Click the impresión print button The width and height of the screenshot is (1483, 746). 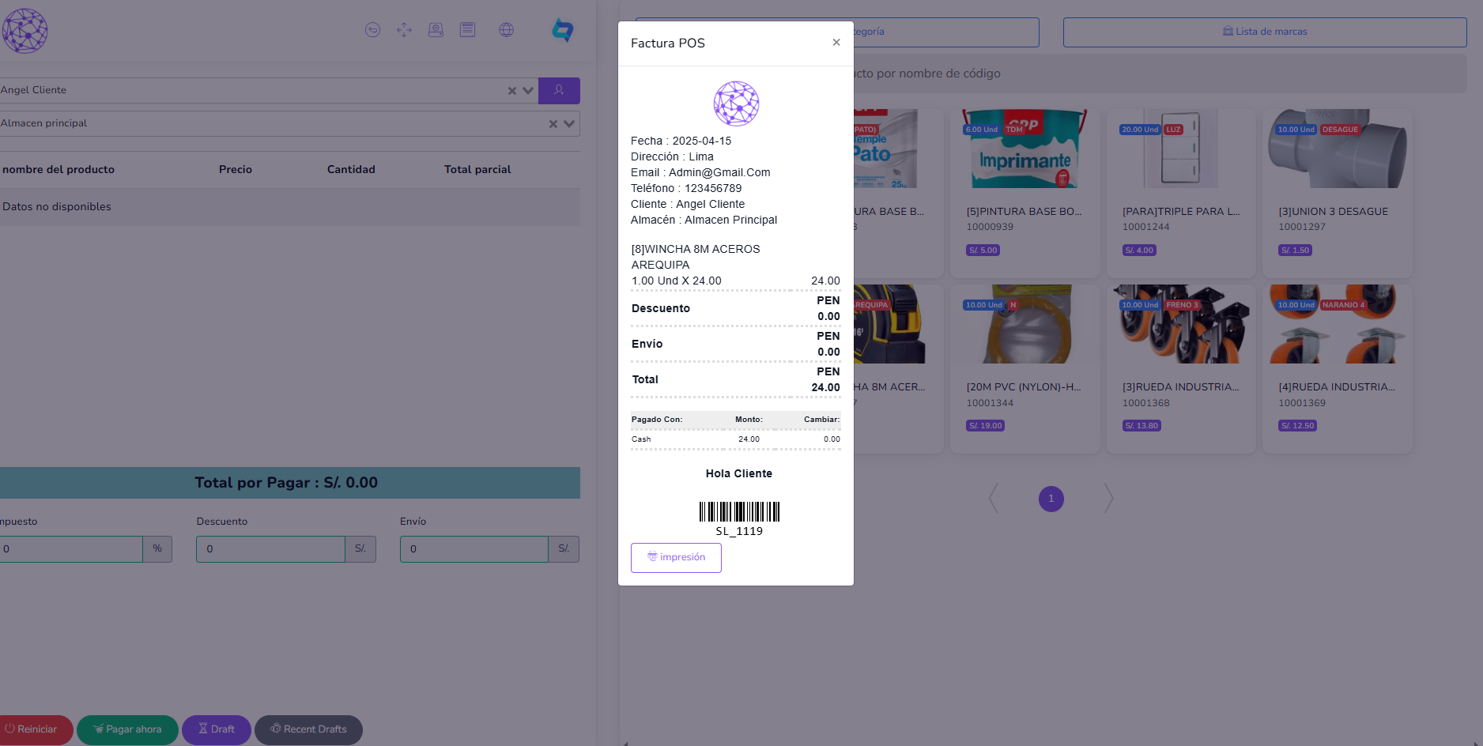(x=676, y=557)
